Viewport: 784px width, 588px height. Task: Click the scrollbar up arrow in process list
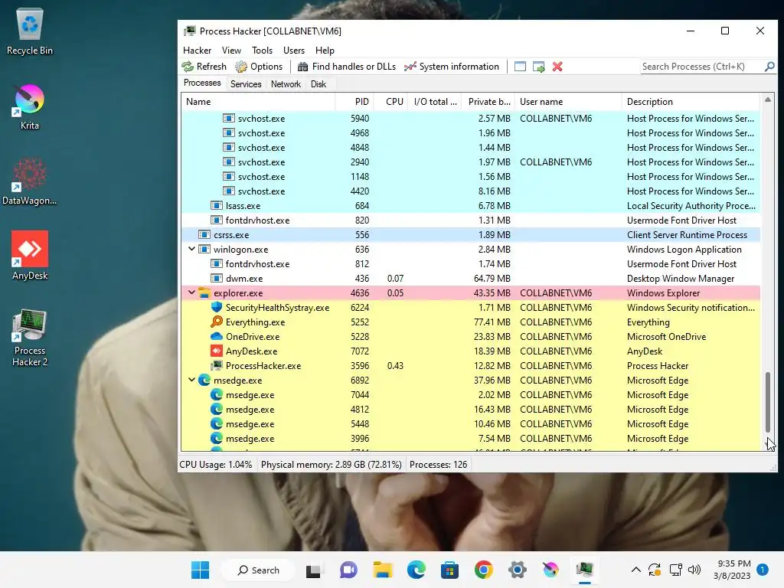coord(768,100)
